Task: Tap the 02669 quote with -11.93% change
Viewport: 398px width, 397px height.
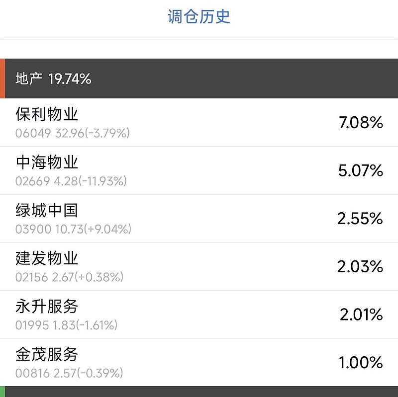Action: coord(71,181)
